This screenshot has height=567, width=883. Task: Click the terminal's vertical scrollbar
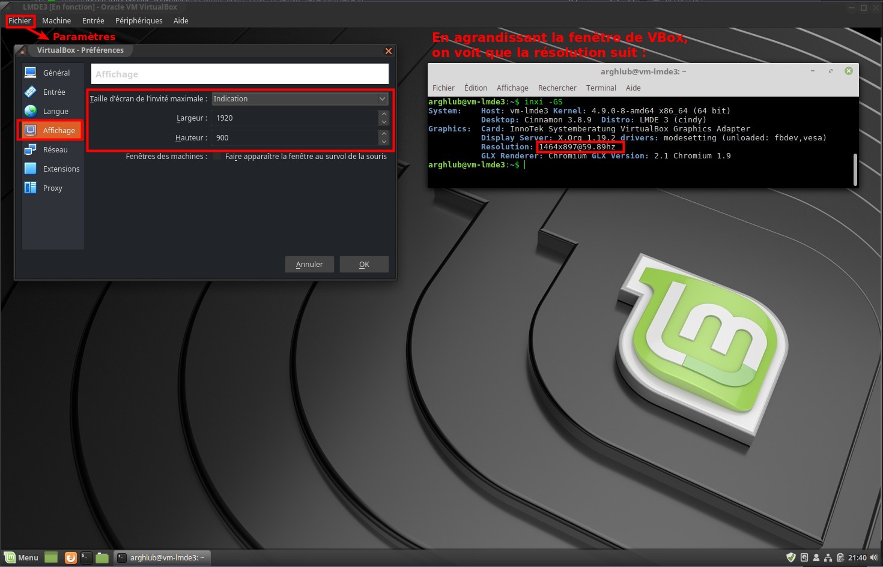pos(854,170)
